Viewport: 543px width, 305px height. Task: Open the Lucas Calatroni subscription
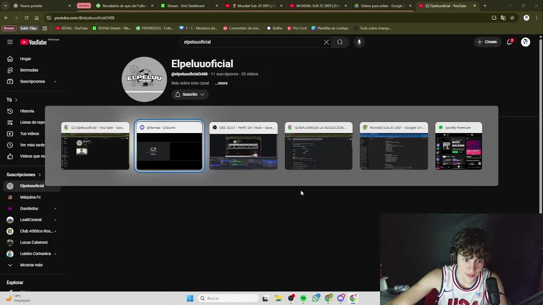point(34,242)
